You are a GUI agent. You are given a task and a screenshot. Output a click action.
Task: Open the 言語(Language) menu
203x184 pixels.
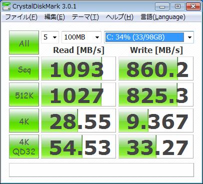coord(163,17)
